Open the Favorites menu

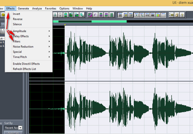point(51,8)
